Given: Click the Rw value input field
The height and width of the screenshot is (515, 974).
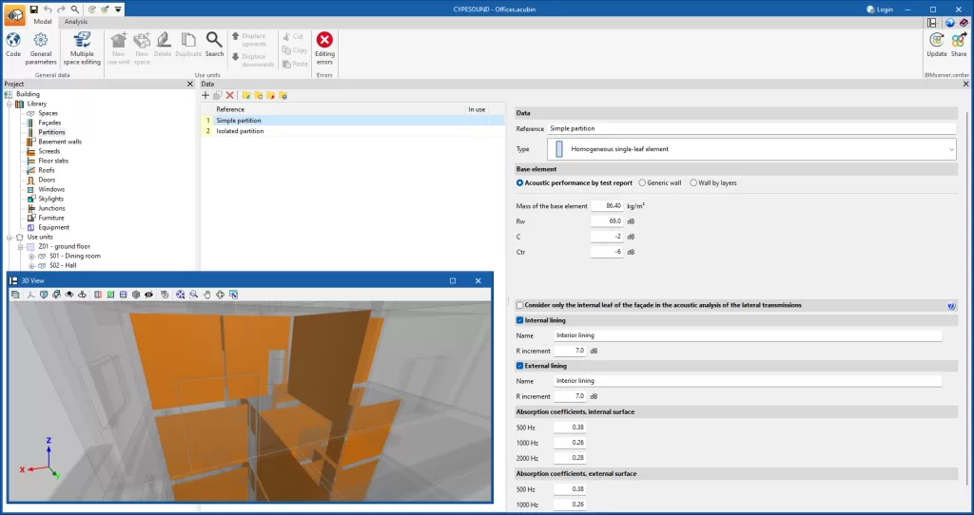Looking at the screenshot, I should (606, 220).
